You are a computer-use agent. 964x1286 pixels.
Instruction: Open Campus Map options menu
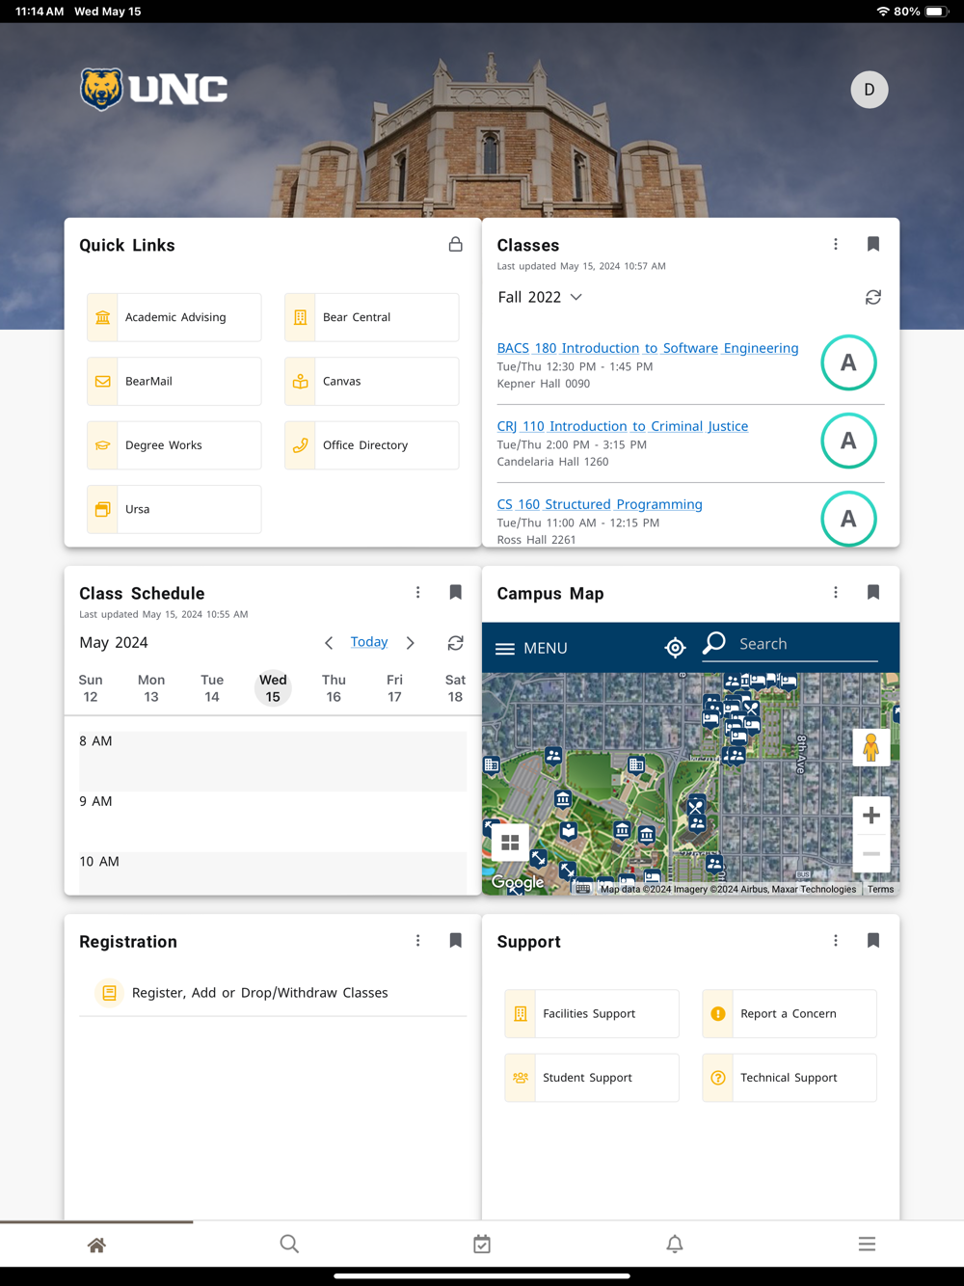coord(836,593)
